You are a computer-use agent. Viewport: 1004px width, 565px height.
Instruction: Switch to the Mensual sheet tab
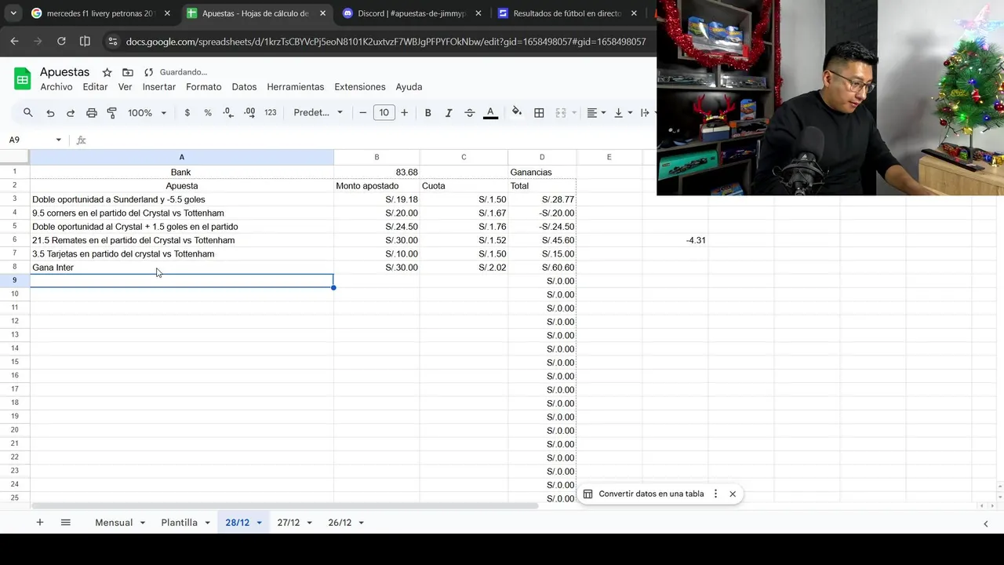114,523
